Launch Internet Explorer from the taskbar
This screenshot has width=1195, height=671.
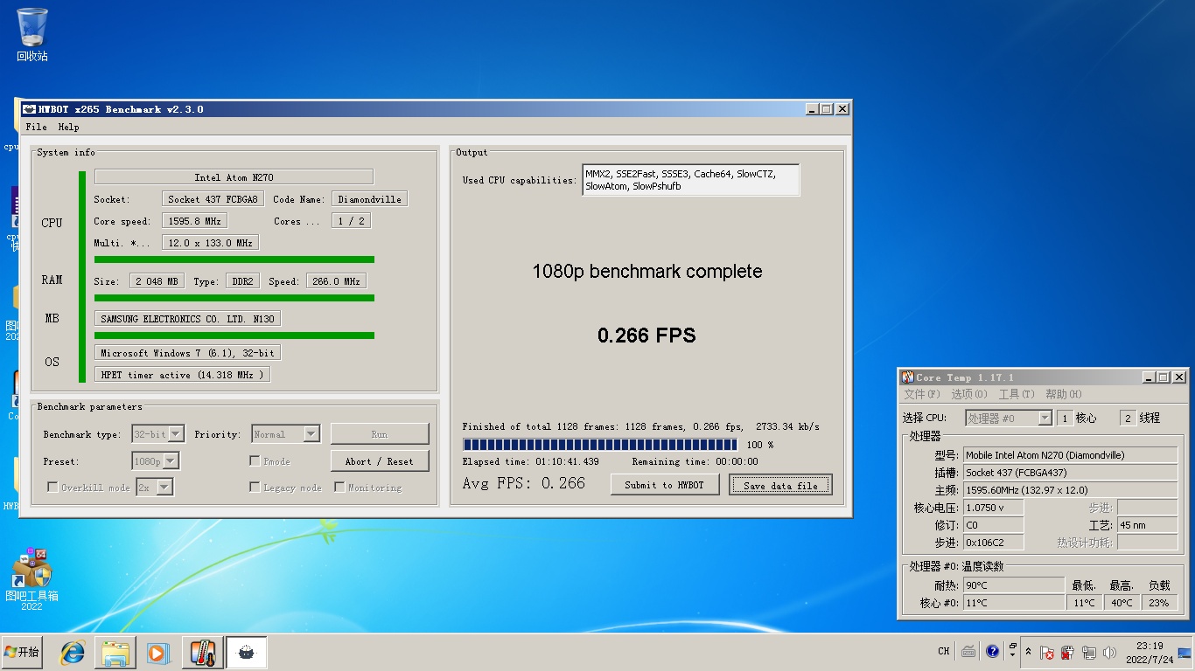click(72, 653)
